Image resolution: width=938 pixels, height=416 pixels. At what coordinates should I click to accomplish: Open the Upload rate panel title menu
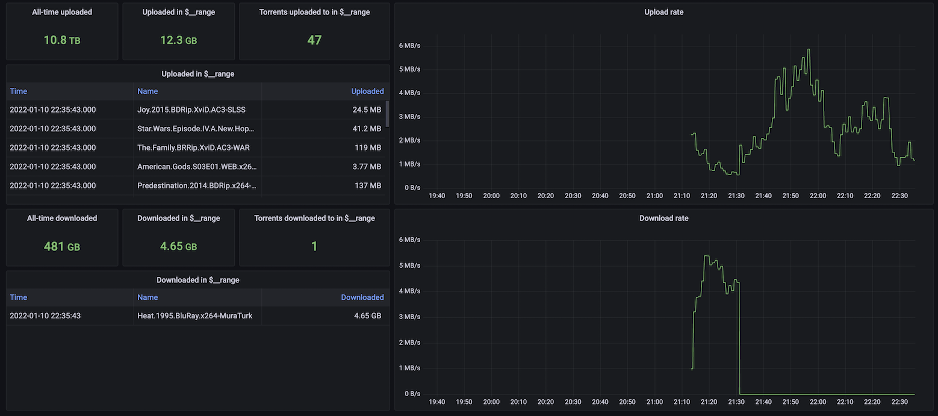[663, 12]
